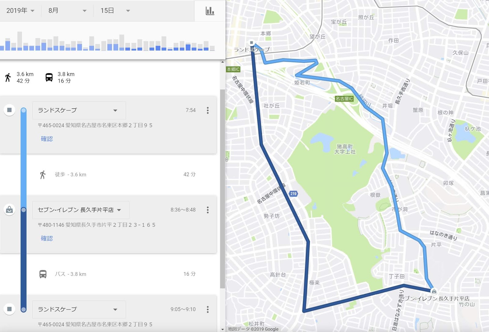The height and width of the screenshot is (332, 489).
Task: Open the 2019年 year dropdown
Action: pos(20,11)
